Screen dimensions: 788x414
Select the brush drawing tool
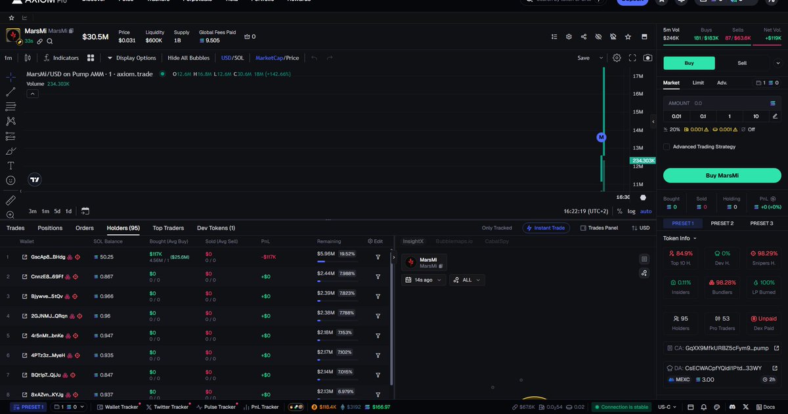(x=11, y=151)
